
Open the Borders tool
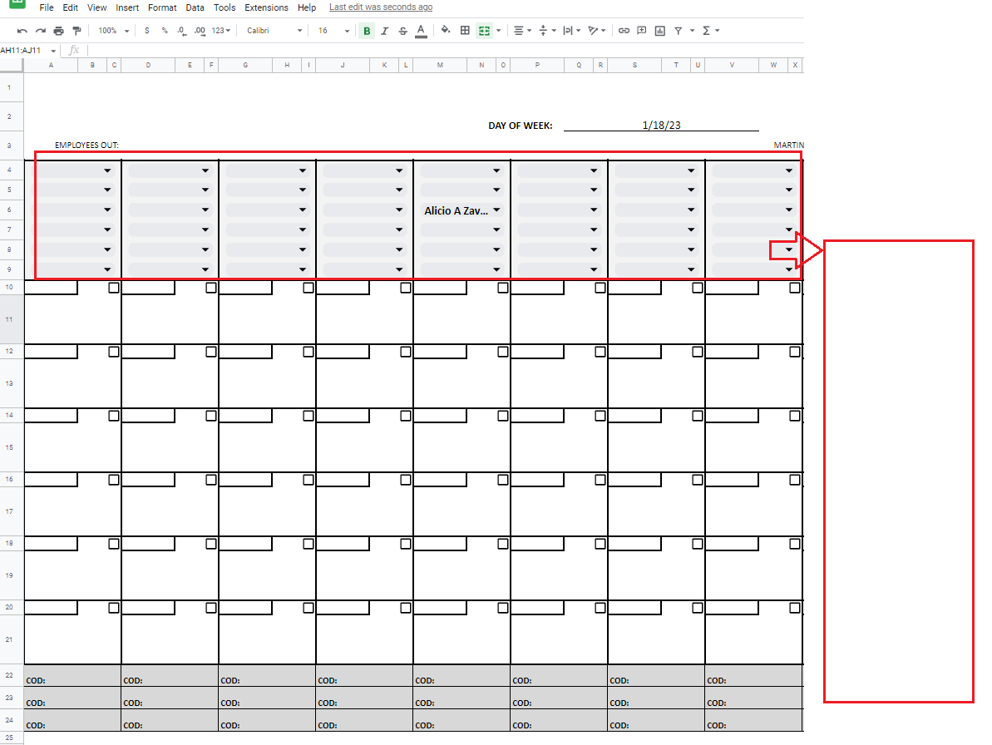point(466,30)
